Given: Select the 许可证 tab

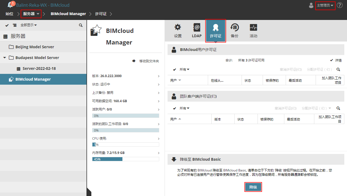Looking at the screenshot, I should point(216,31).
